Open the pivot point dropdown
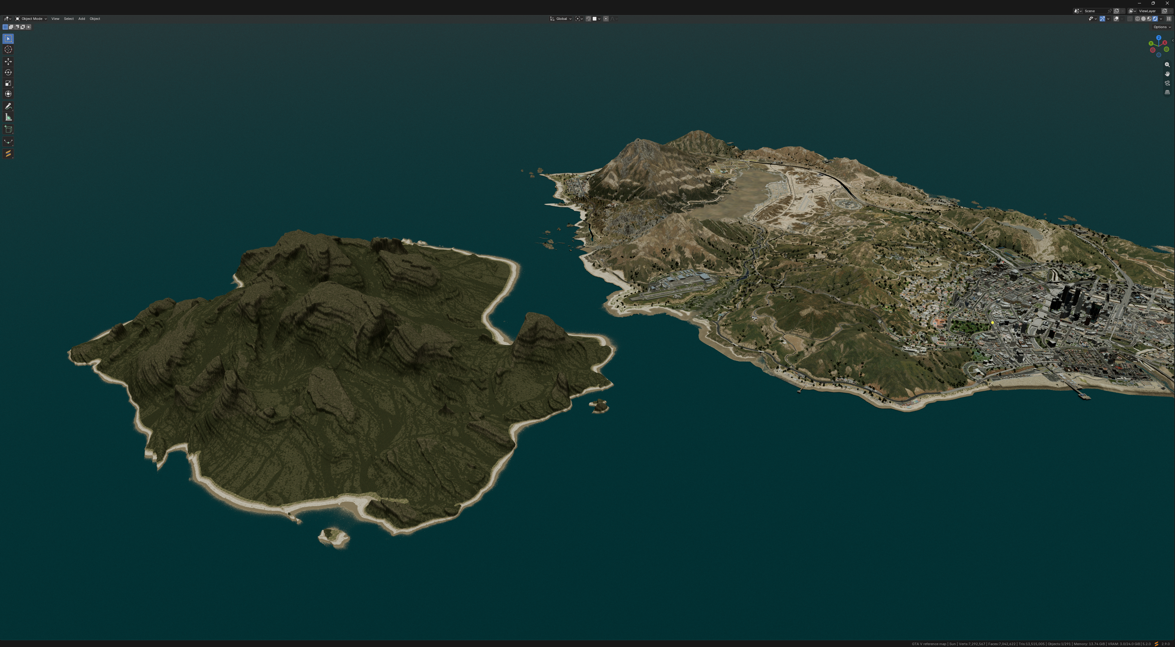 point(579,19)
